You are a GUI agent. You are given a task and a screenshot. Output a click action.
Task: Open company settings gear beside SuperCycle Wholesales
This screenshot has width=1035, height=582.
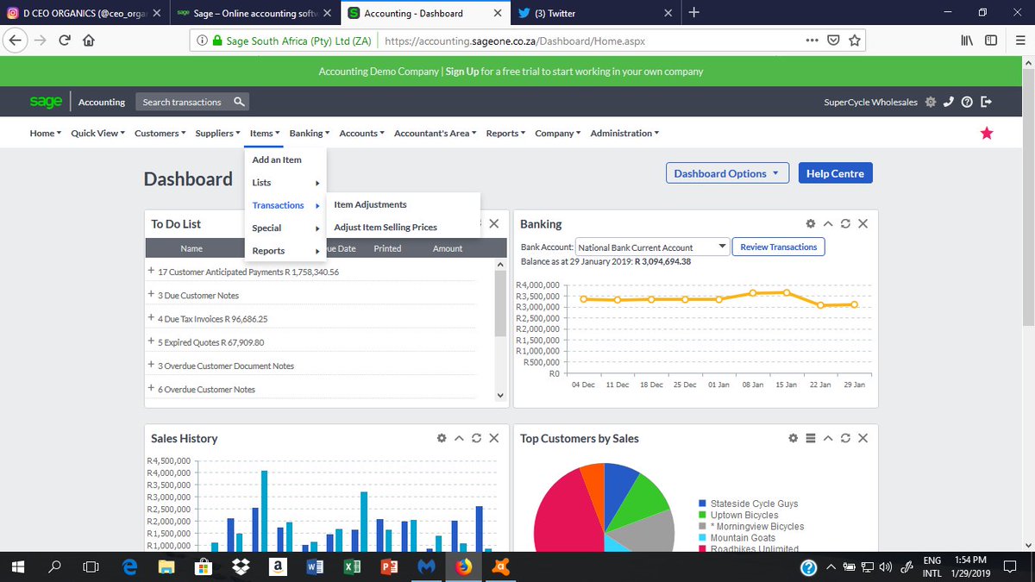click(930, 102)
